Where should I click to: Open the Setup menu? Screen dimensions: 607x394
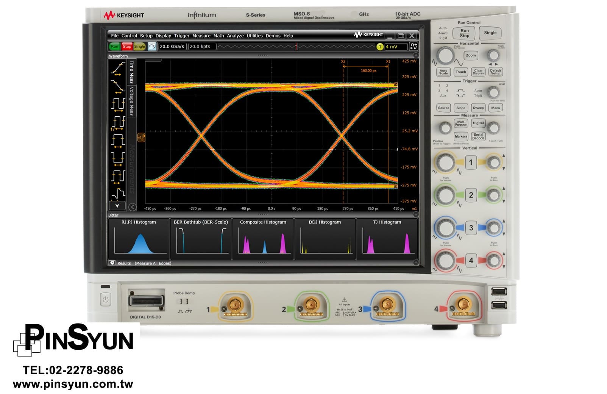(x=146, y=36)
